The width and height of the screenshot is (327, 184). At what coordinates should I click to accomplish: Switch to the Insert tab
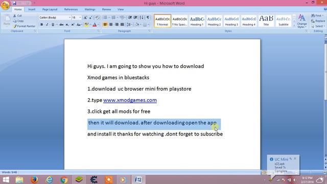[x=32, y=9]
